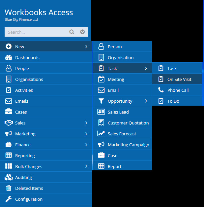Click the Task clipboard icon in New submenu
The width and height of the screenshot is (204, 207).
(101, 68)
